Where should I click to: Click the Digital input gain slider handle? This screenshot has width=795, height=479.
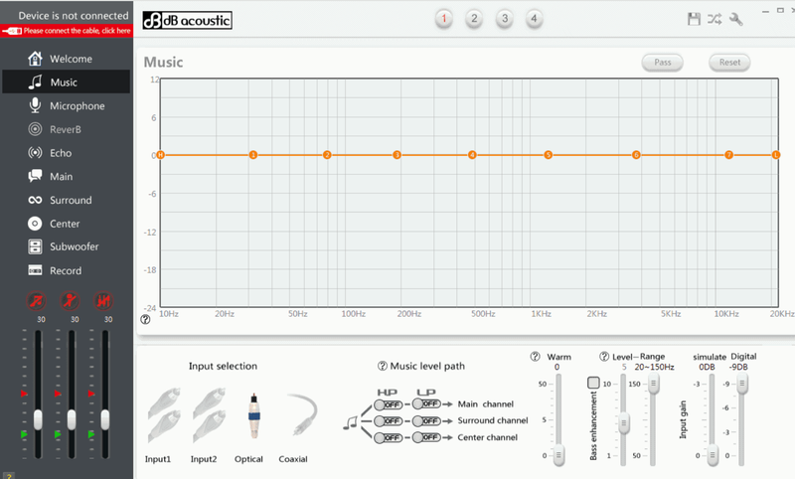tap(741, 384)
